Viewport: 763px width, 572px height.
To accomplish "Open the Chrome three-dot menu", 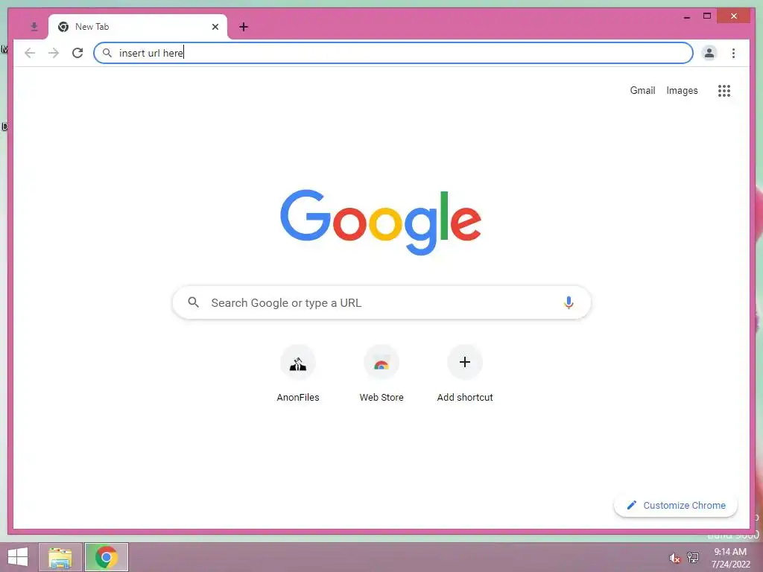I will 733,53.
